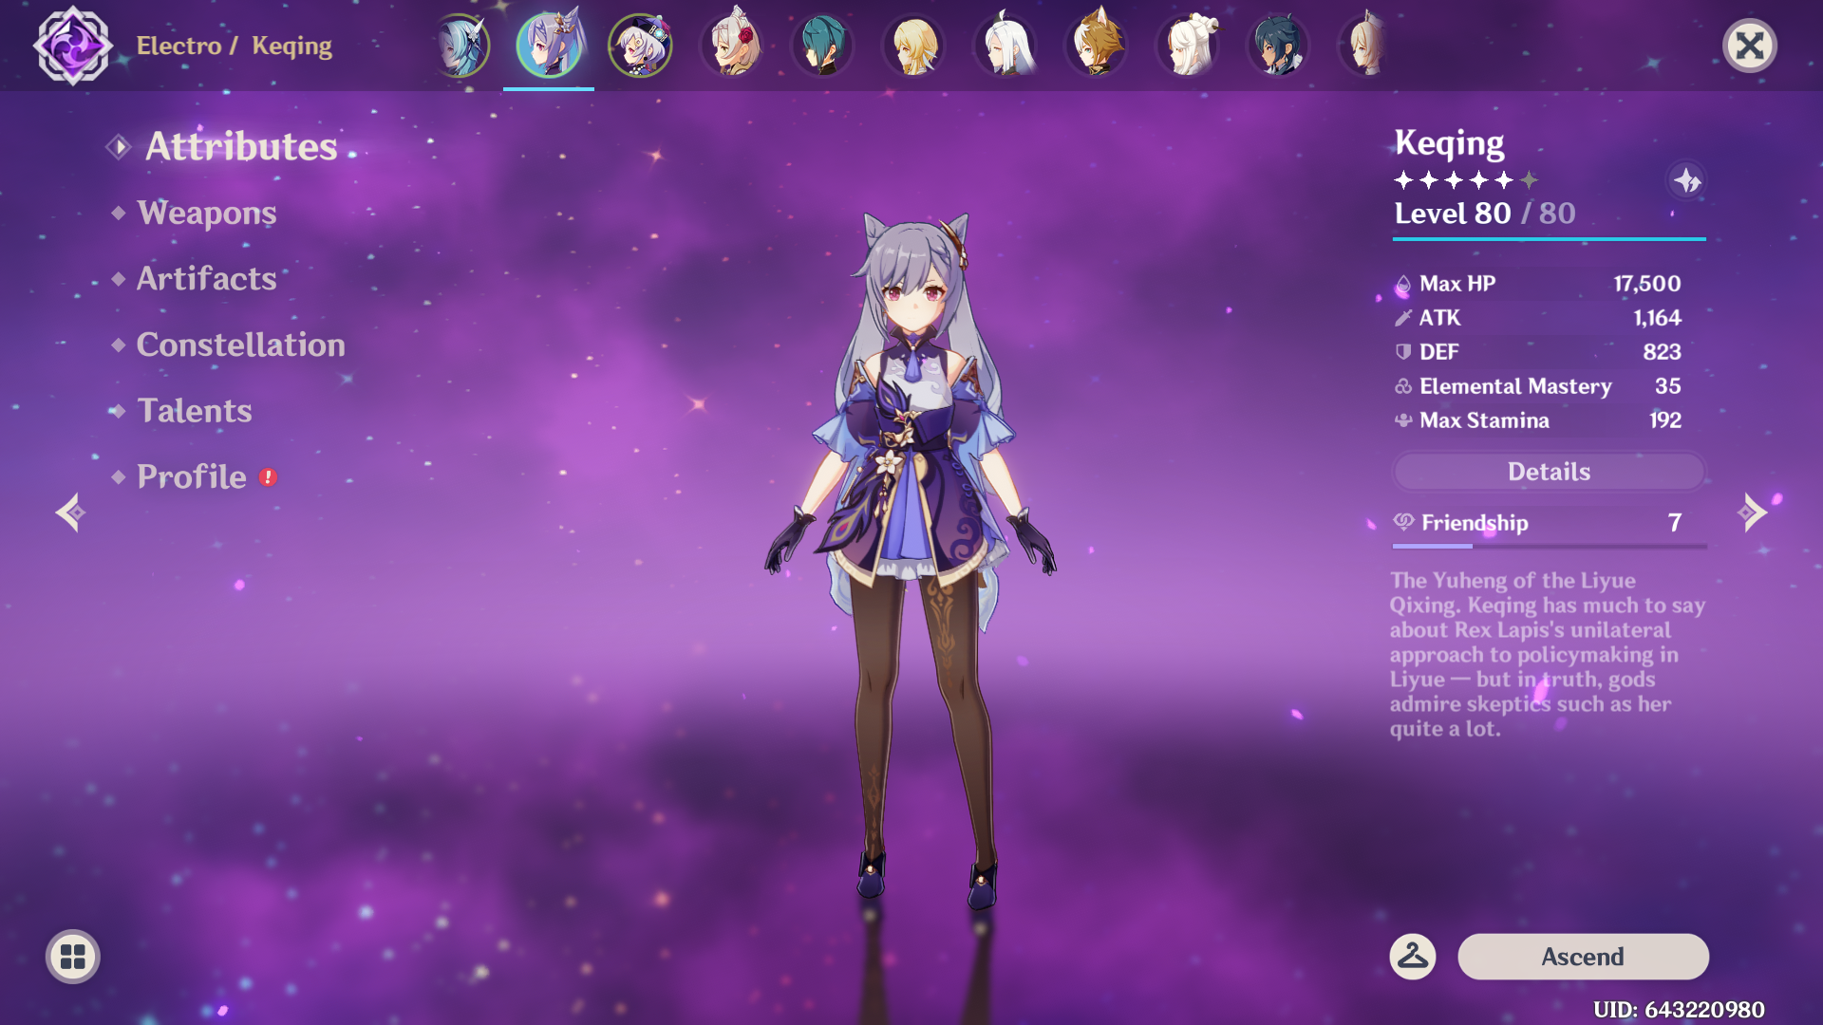
Task: Click the red alert badge beside Profile
Action: tap(269, 477)
